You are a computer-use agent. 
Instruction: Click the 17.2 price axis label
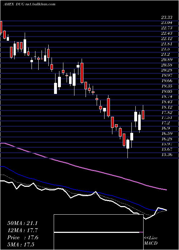165,123
